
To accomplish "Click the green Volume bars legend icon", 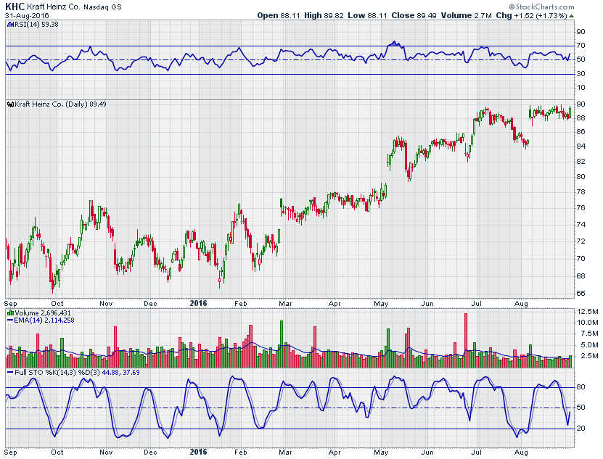I will point(9,313).
